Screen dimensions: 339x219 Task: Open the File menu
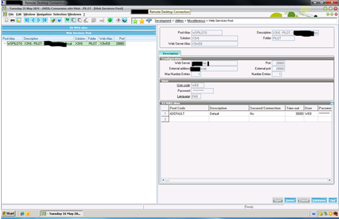[x=11, y=14]
